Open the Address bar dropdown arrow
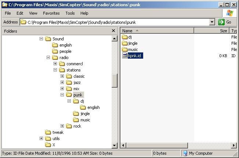 coord(212,22)
